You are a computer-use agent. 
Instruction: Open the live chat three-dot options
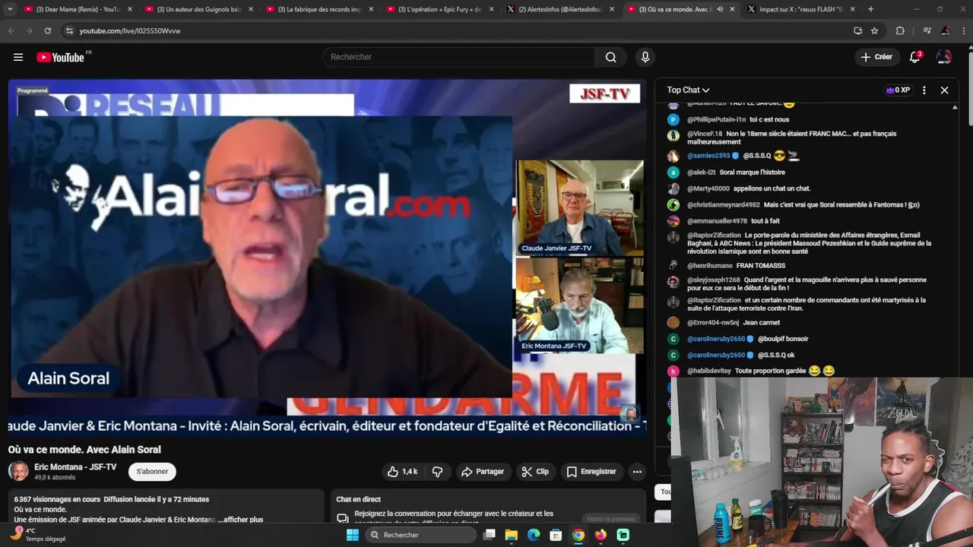pyautogui.click(x=924, y=90)
